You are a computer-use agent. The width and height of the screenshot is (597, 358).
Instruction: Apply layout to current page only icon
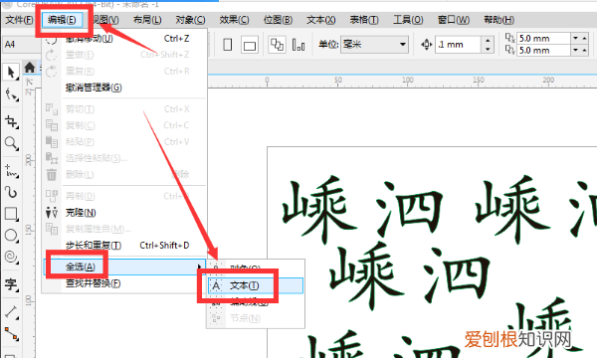tap(298, 45)
